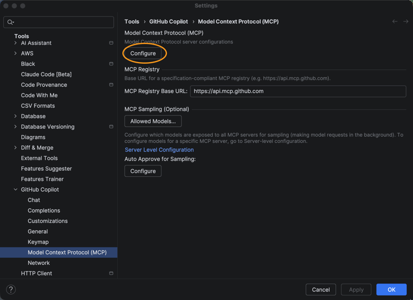Select HTTP Client settings

pyautogui.click(x=36, y=273)
